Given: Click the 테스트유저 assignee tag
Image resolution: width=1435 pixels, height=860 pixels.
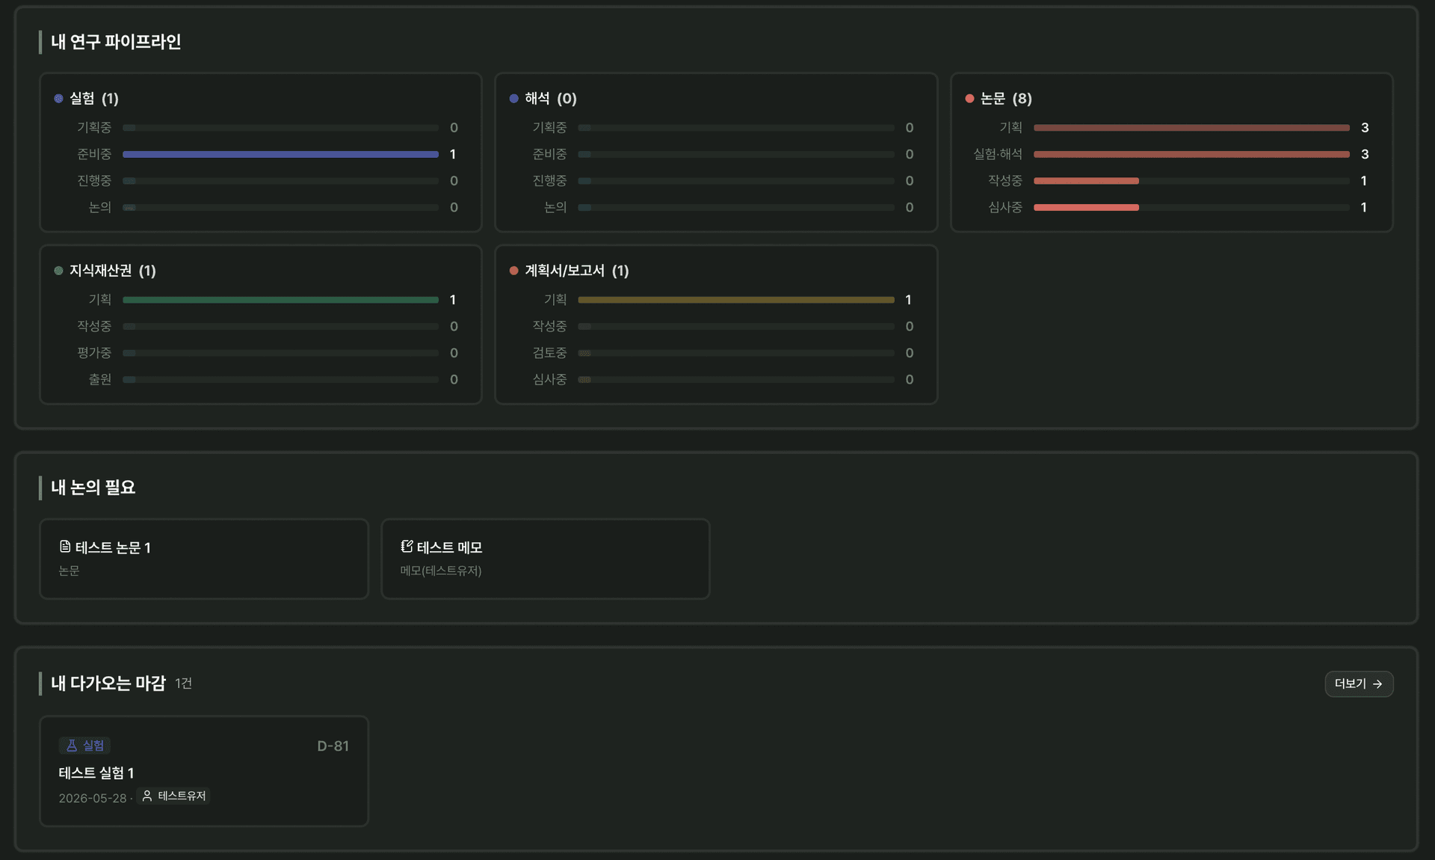Looking at the screenshot, I should tap(173, 796).
